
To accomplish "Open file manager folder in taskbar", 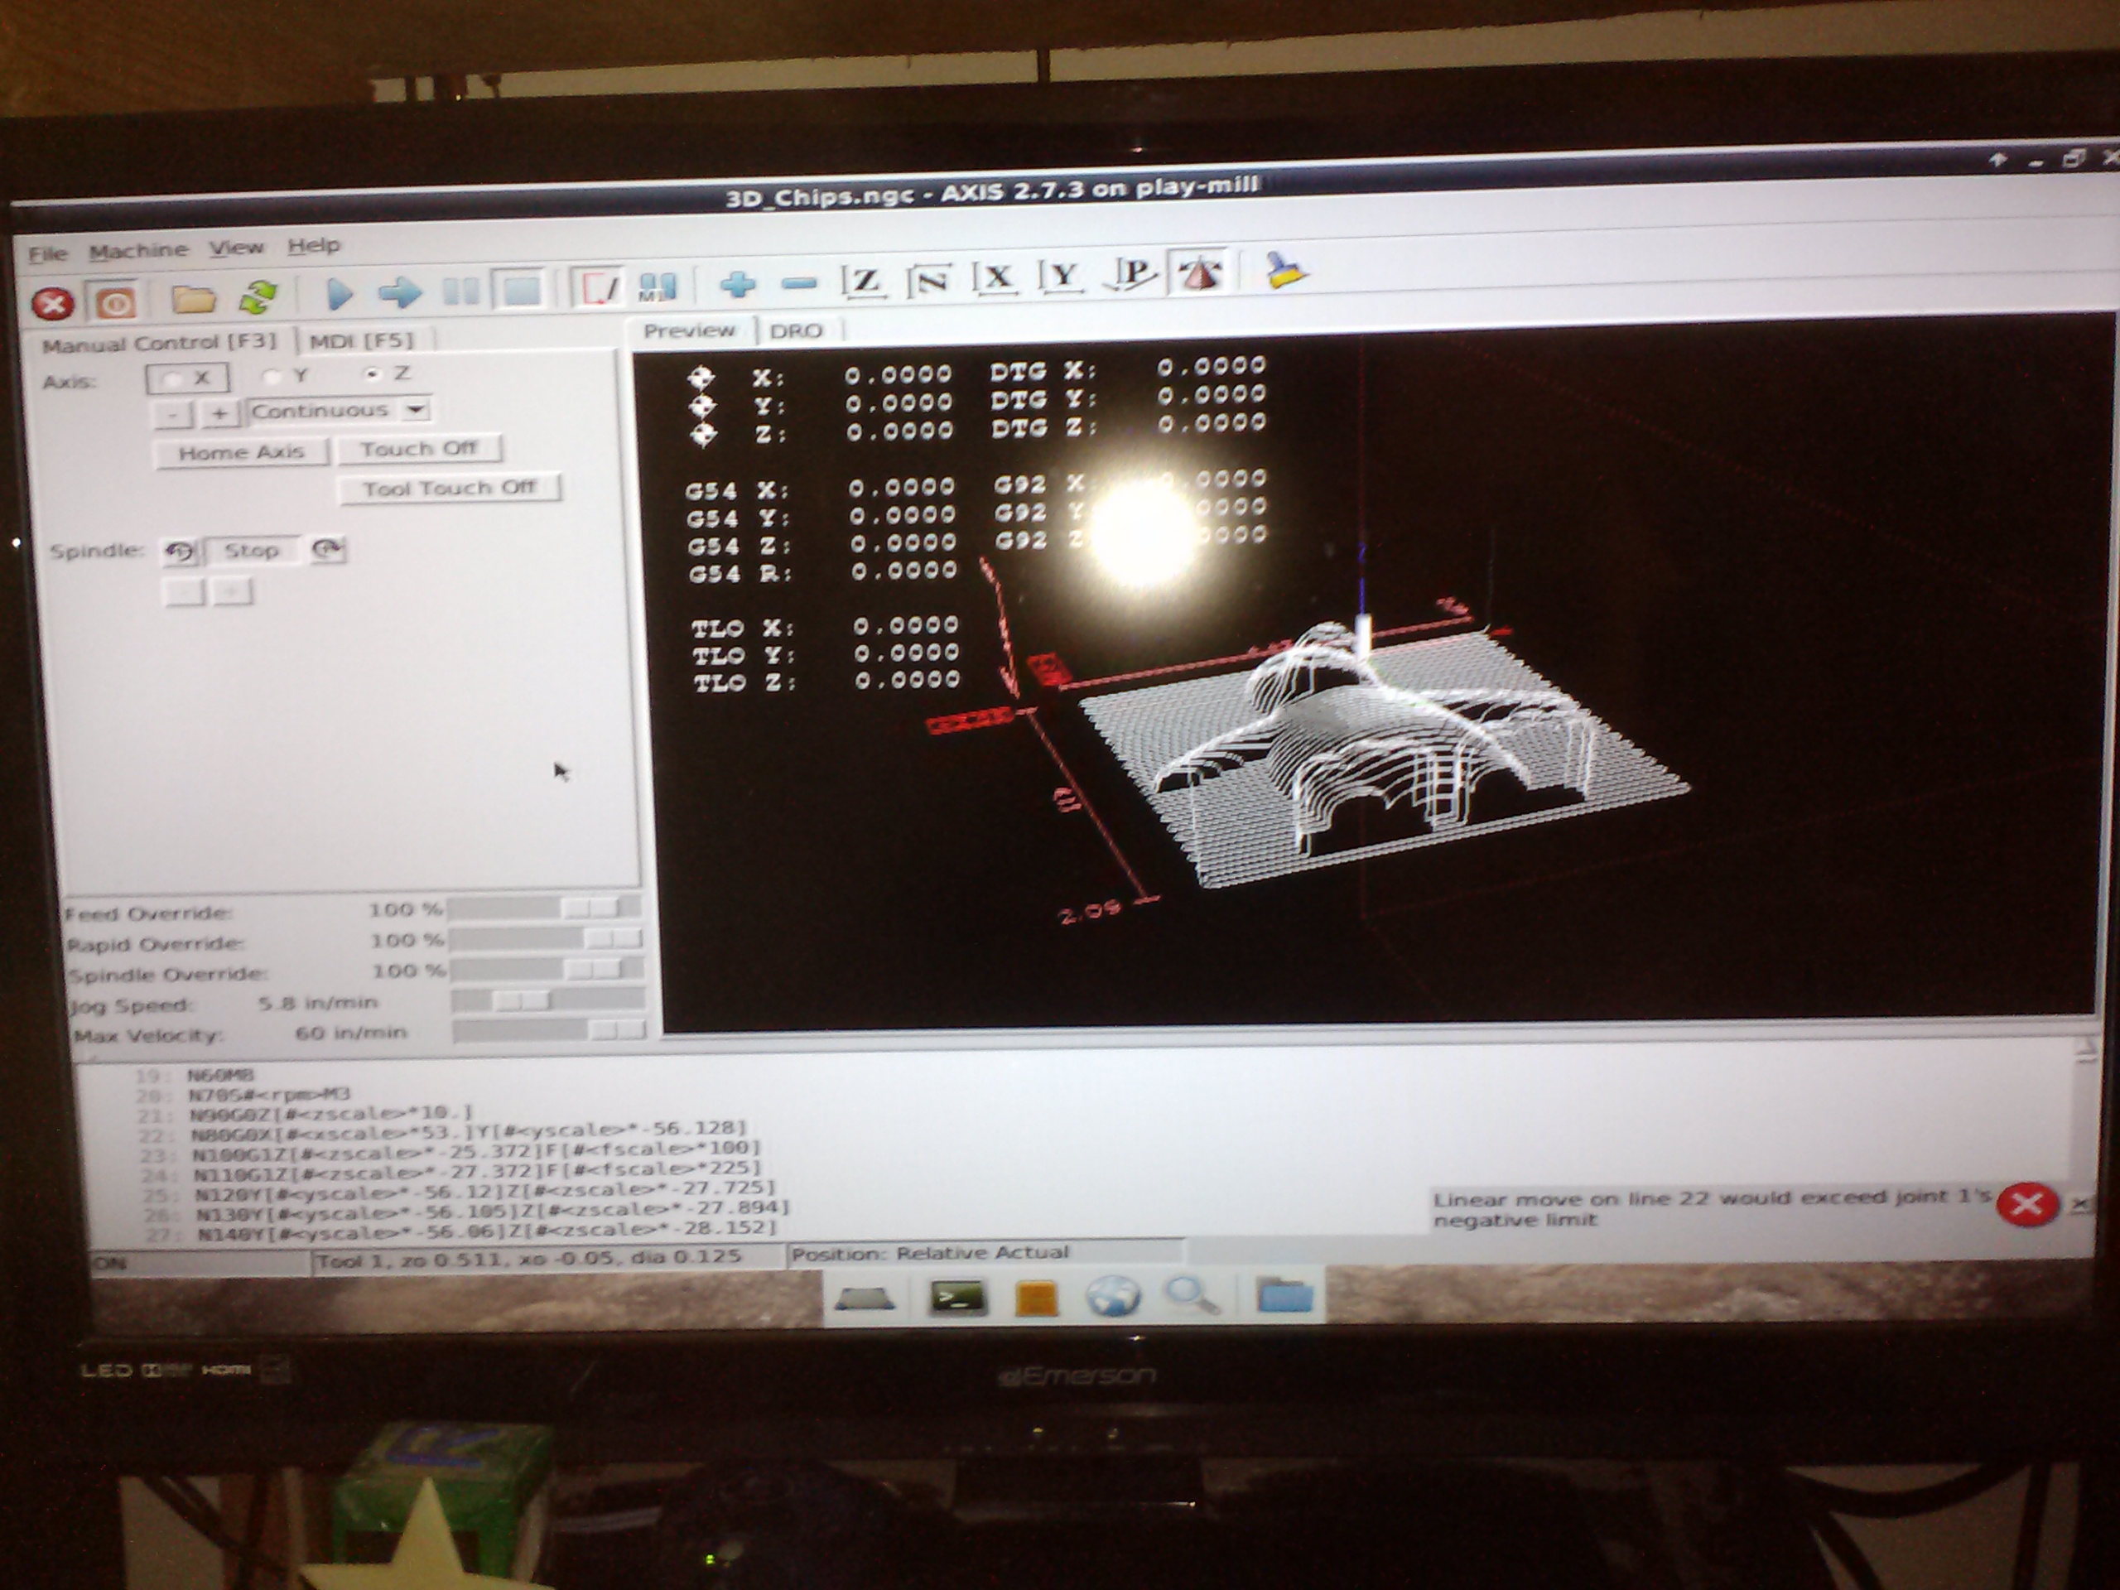I will 1284,1295.
